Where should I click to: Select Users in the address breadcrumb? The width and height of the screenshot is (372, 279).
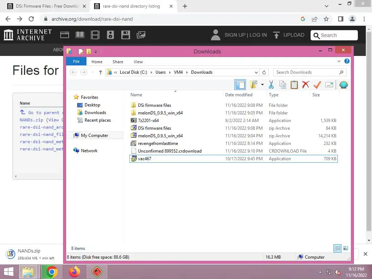(160, 72)
